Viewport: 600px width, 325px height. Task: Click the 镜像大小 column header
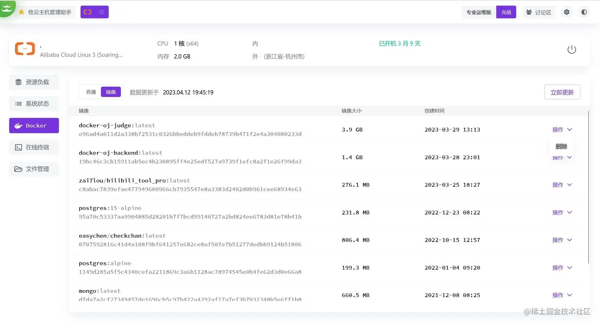(x=352, y=111)
